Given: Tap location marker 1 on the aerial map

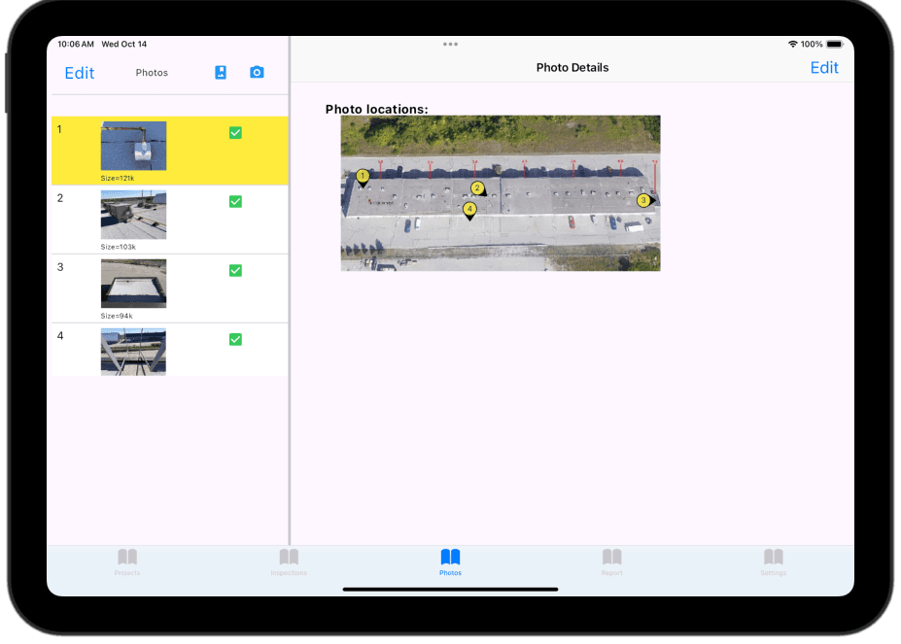Looking at the screenshot, I should coord(362,177).
